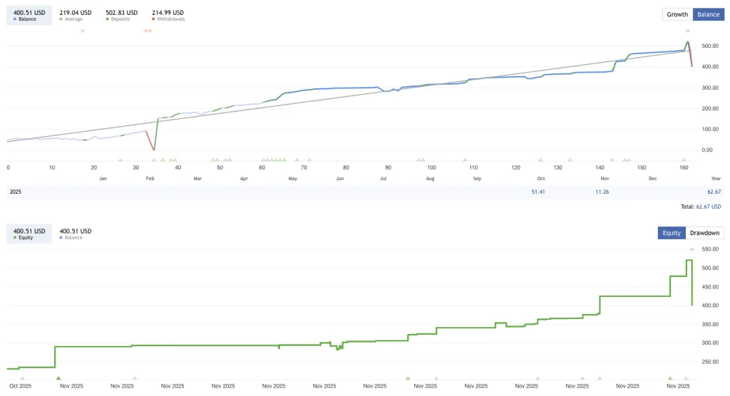This screenshot has width=730, height=396.
Task: Click the deposit marker near day 26
Action: tap(120, 160)
